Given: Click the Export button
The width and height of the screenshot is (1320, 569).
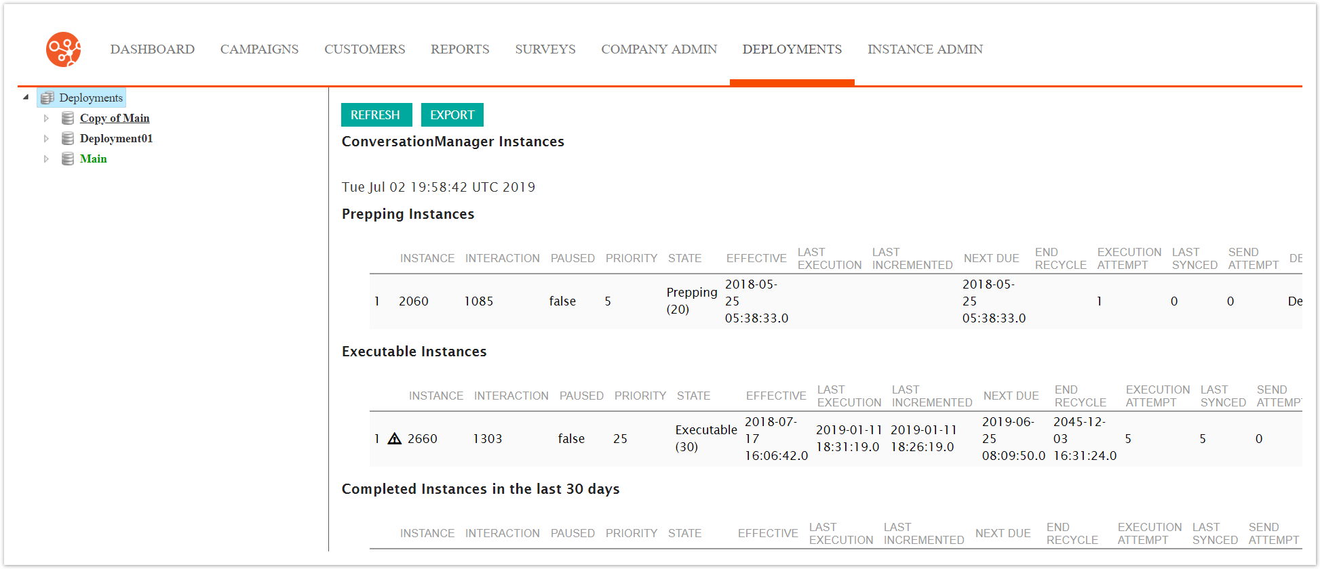Looking at the screenshot, I should 452,115.
